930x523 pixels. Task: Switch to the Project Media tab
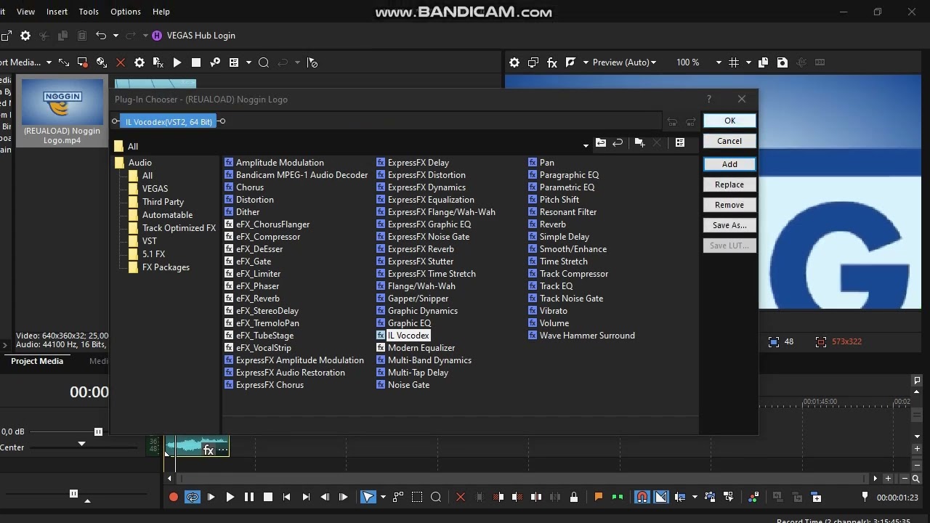[x=37, y=361]
